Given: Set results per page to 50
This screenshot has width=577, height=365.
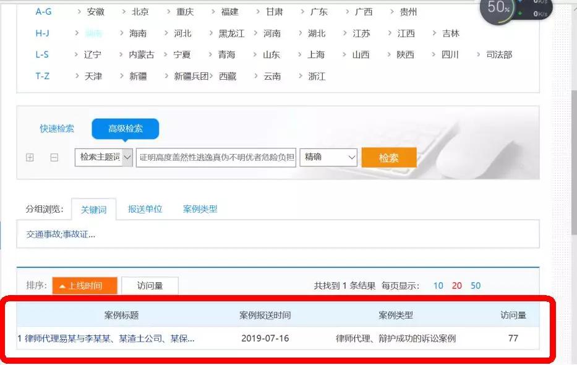Looking at the screenshot, I should coord(476,285).
